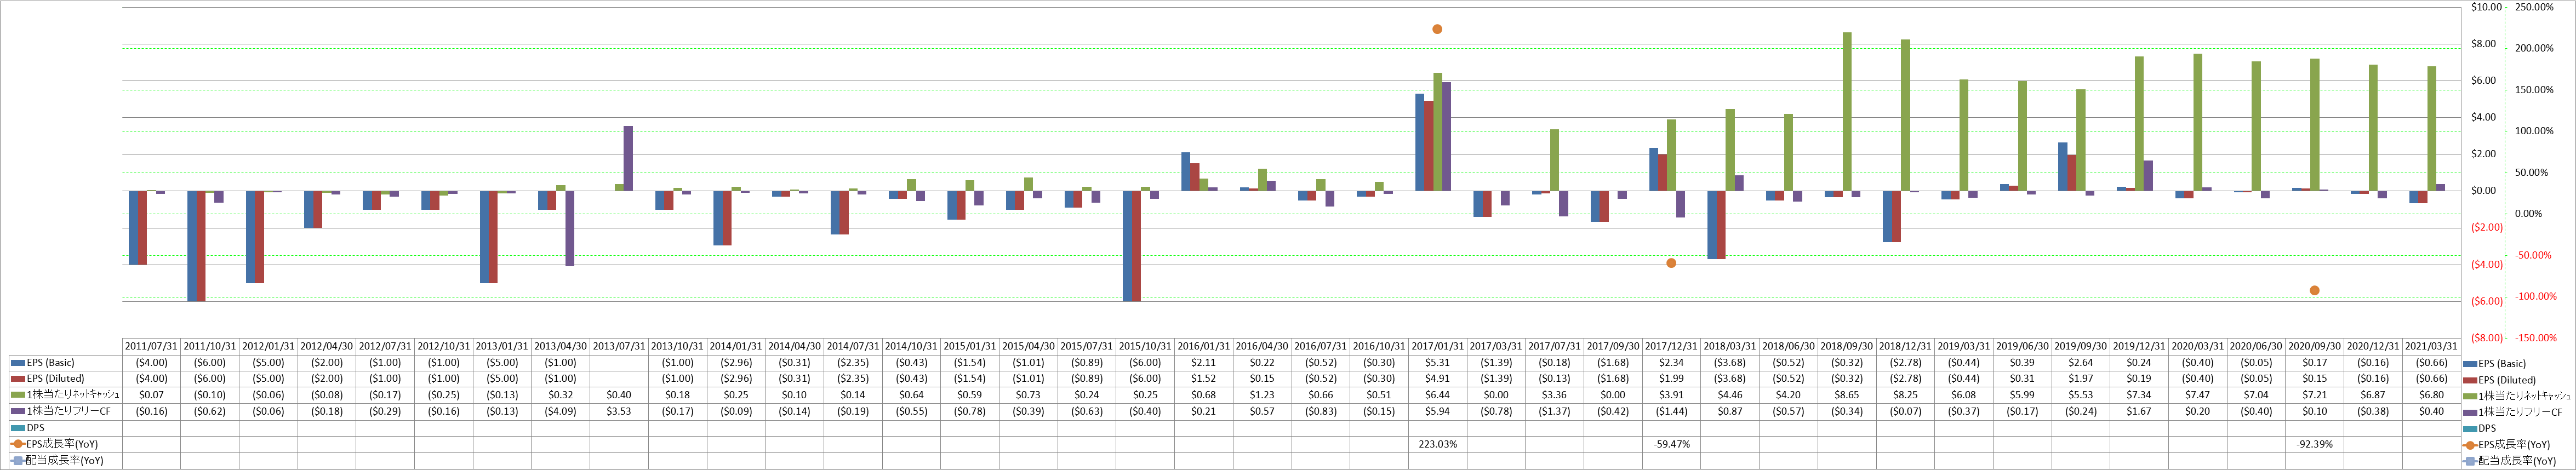This screenshot has width=2576, height=470.
Task: Click the $1.67 free cash flow cell for 2019/12/31
Action: point(2139,411)
